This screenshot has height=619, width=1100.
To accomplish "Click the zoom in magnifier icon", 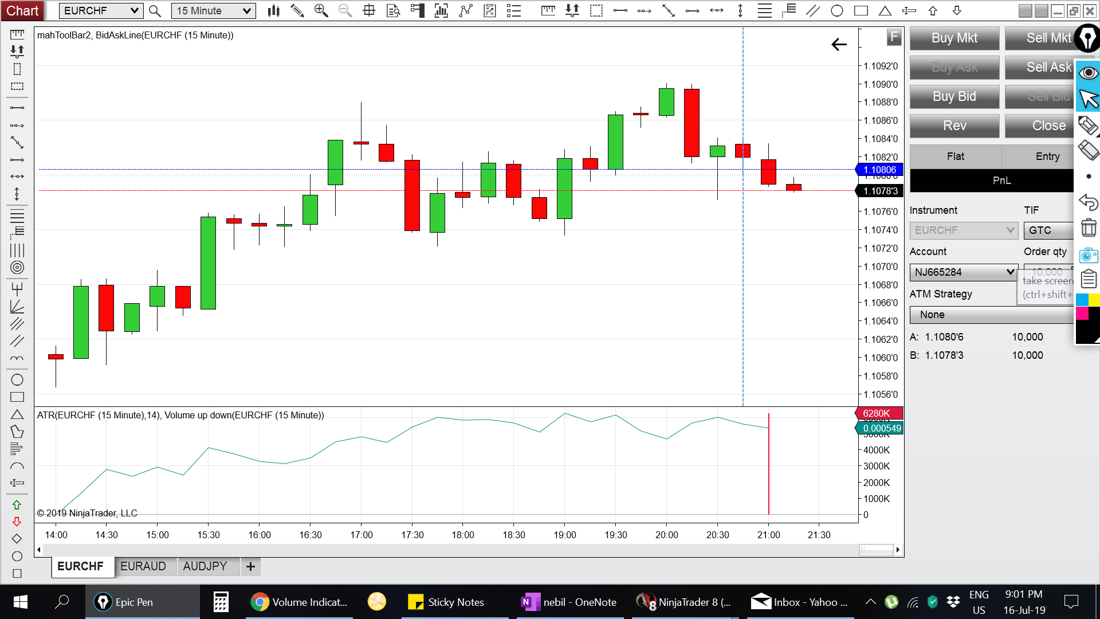I will [321, 10].
